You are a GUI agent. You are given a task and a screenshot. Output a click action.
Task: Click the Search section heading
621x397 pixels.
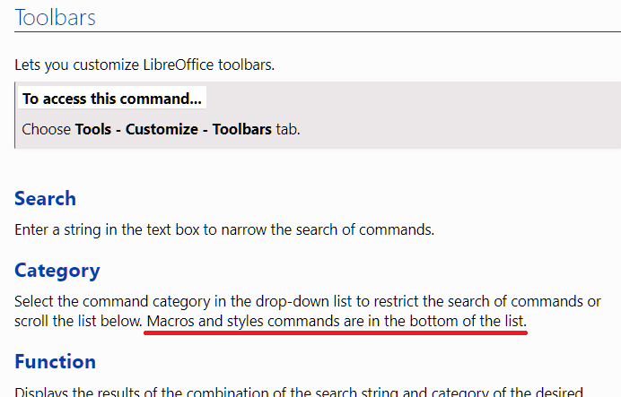(x=45, y=198)
